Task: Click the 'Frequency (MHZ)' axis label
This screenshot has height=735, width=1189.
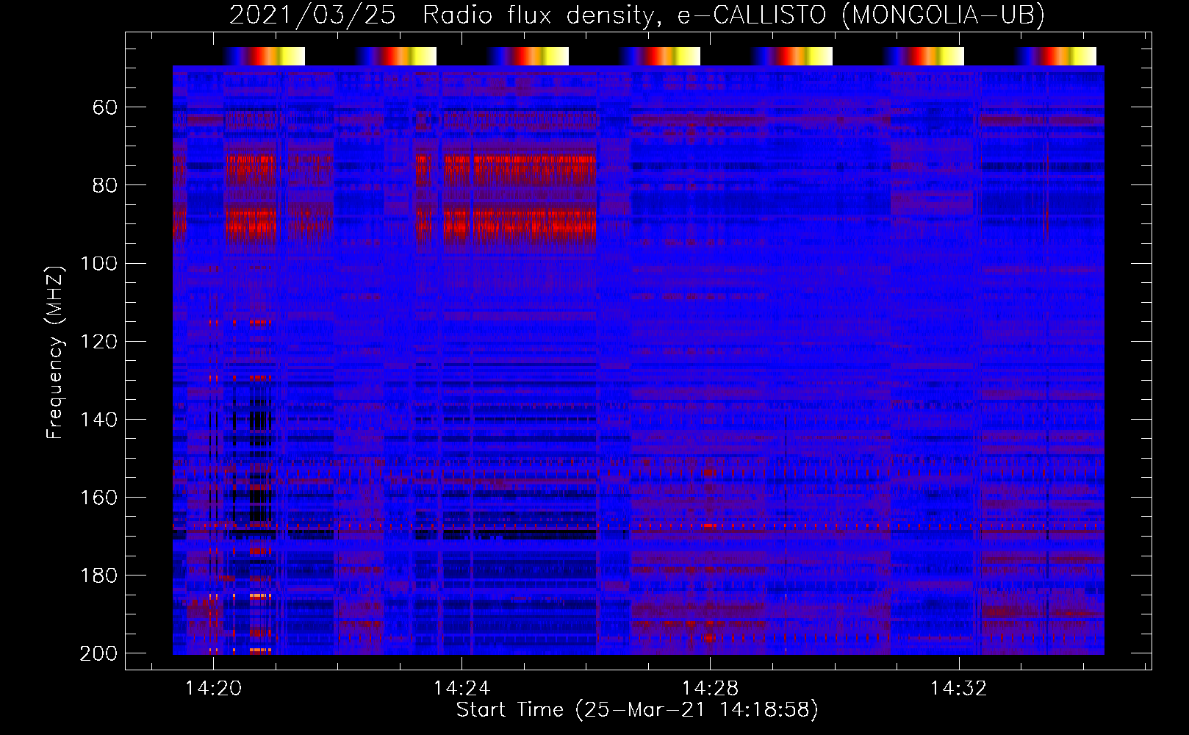Action: [55, 352]
